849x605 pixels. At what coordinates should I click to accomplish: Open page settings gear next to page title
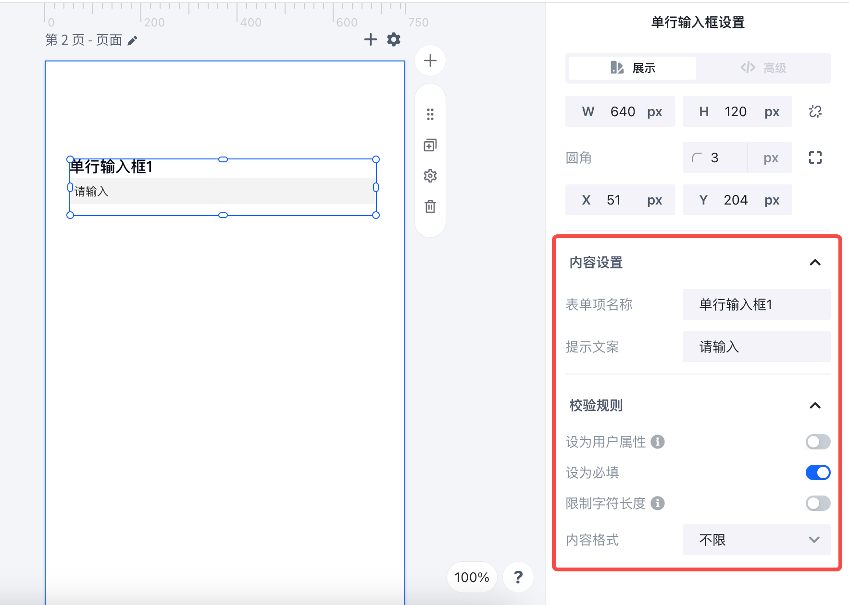click(394, 39)
